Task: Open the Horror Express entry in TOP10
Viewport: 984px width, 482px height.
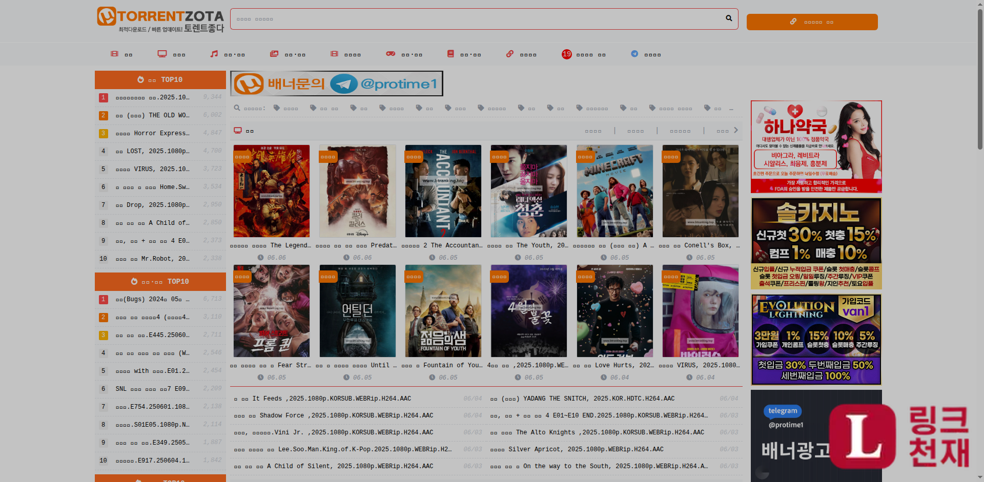Action: point(153,133)
